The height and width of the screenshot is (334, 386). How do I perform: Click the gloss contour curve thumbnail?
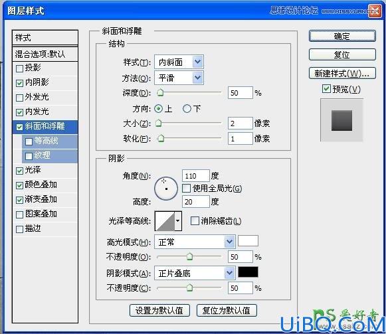point(165,221)
